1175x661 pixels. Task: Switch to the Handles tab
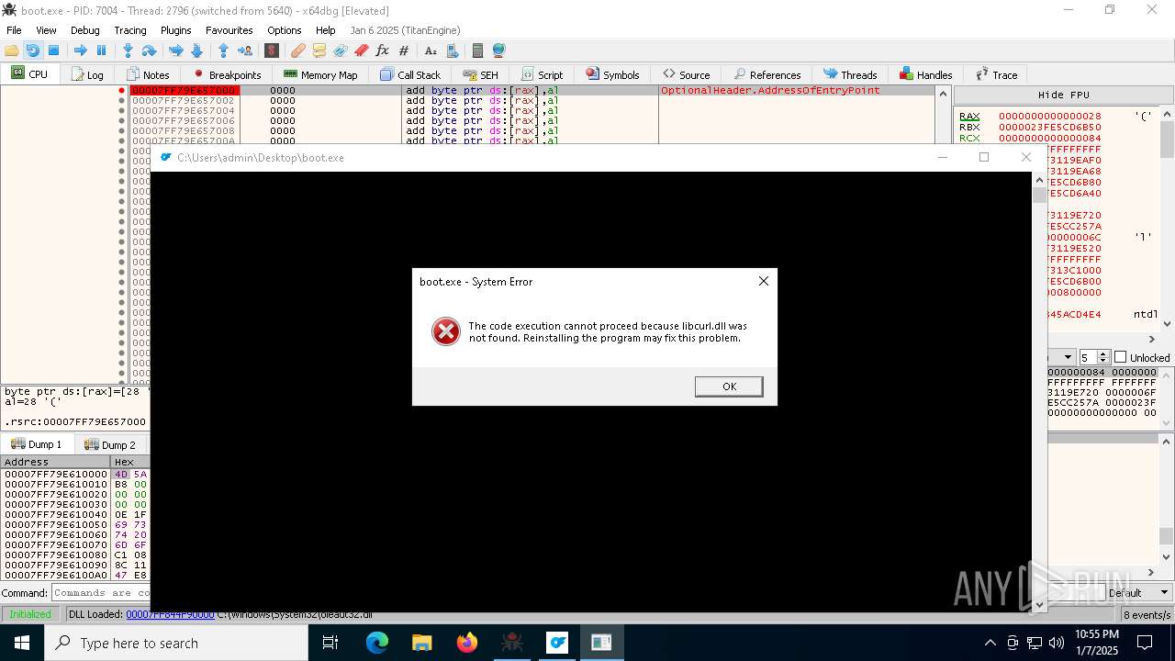[926, 74]
